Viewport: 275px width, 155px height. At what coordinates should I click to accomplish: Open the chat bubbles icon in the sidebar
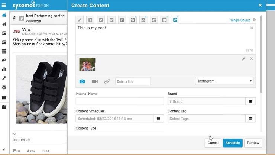4,60
